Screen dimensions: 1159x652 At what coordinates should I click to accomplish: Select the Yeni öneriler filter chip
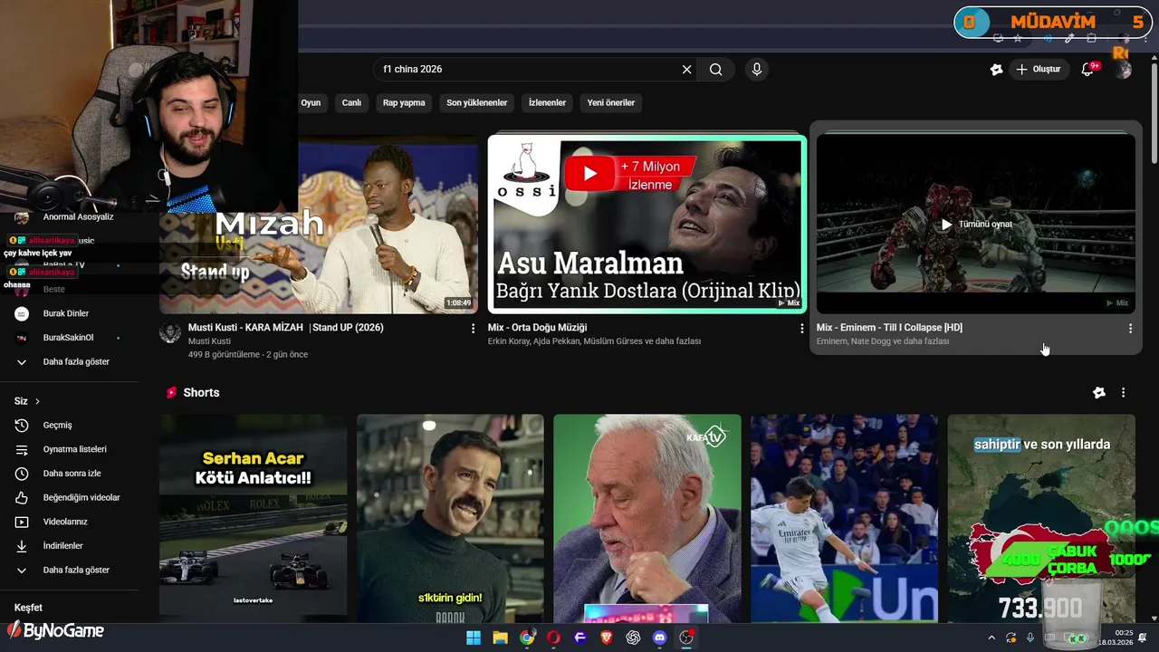point(610,103)
